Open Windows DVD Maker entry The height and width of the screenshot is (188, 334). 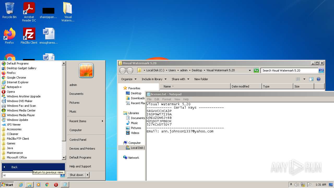(20, 101)
